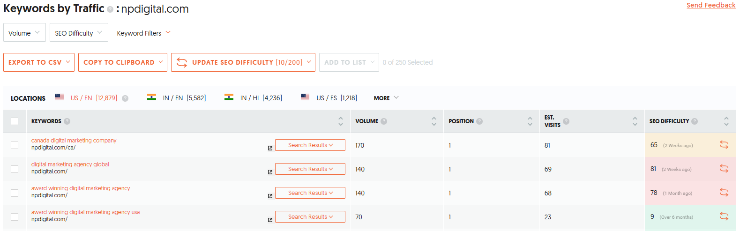The image size is (740, 231).
Task: Click the help icon beside POSITION column header
Action: pyautogui.click(x=479, y=121)
